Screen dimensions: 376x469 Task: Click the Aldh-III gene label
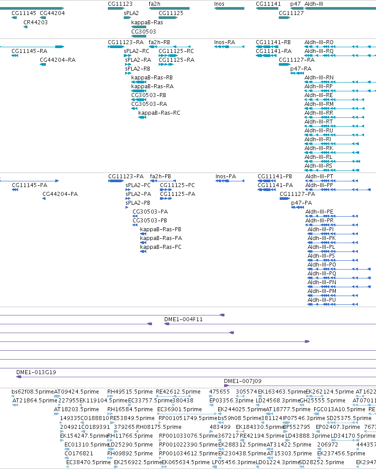(313, 4)
